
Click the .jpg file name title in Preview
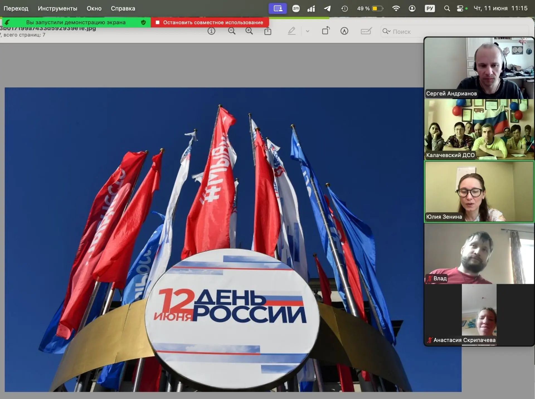pyautogui.click(x=48, y=28)
